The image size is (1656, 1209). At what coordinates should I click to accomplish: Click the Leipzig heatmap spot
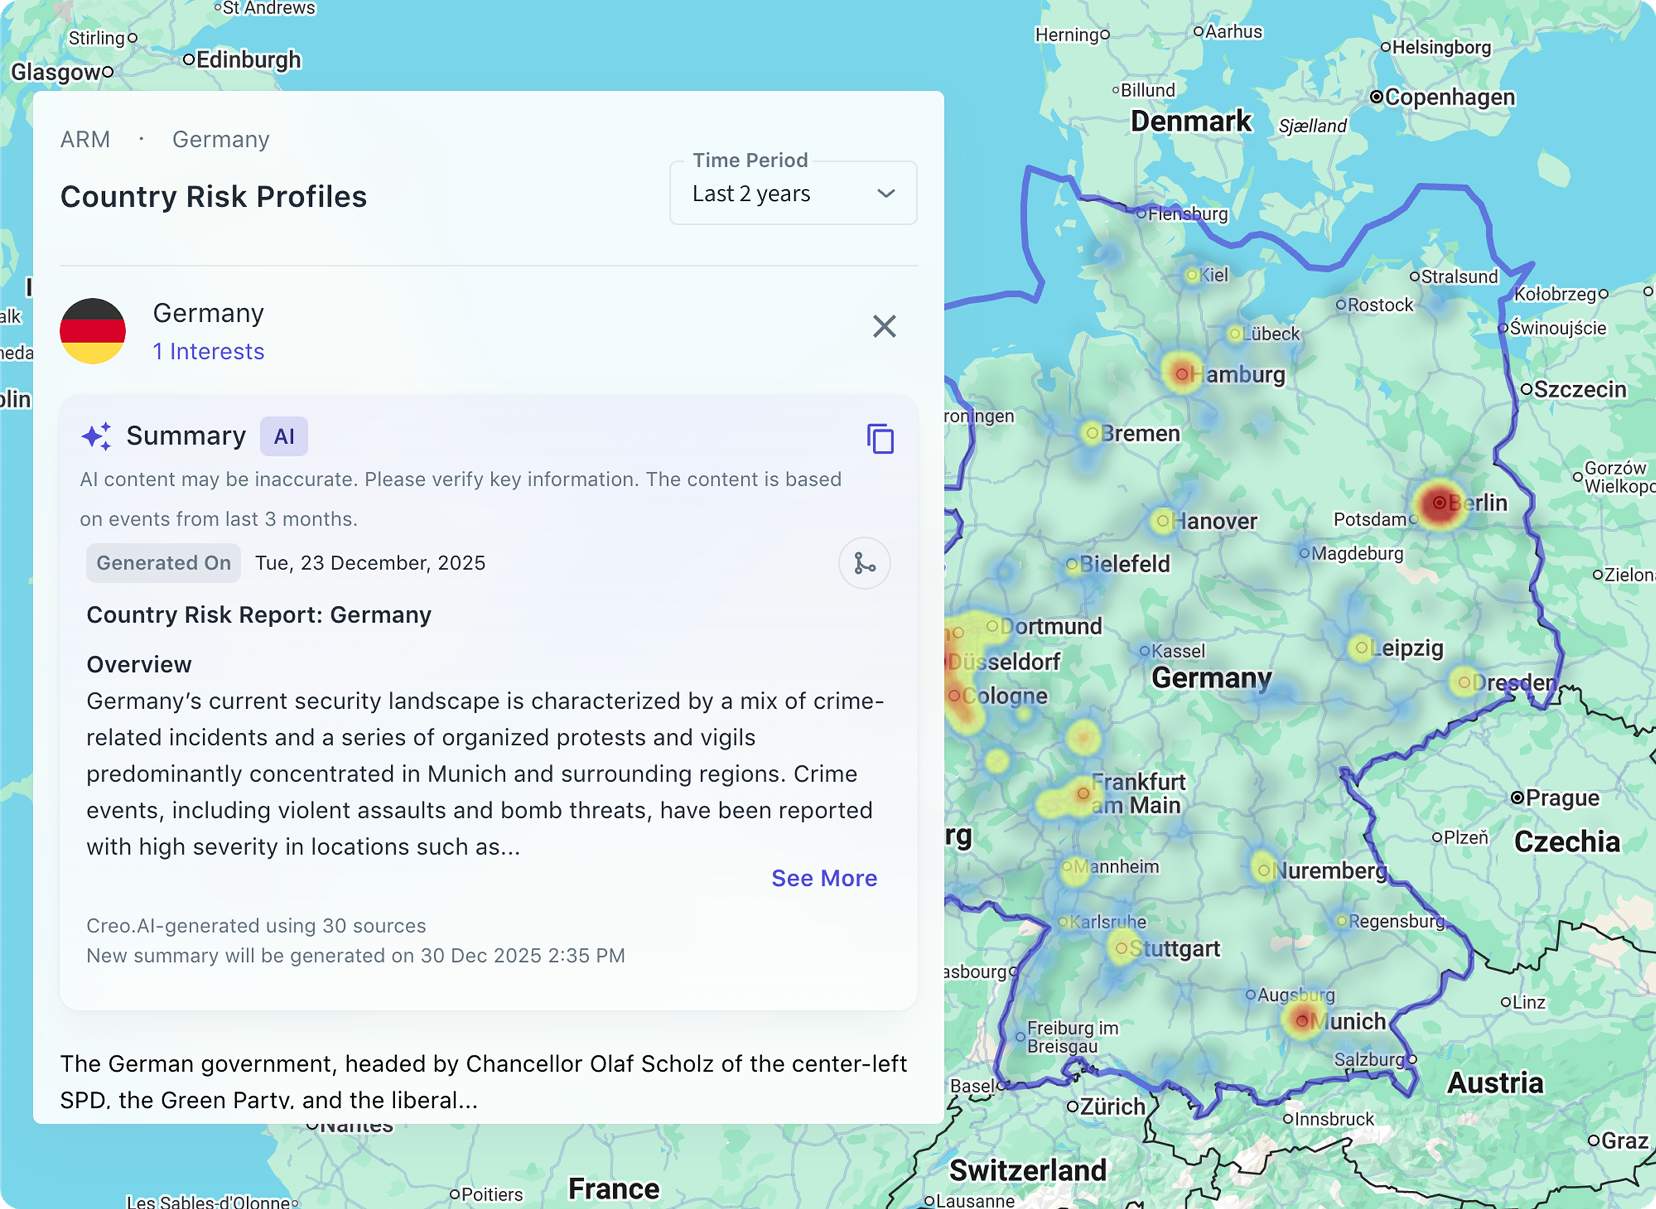click(x=1361, y=648)
